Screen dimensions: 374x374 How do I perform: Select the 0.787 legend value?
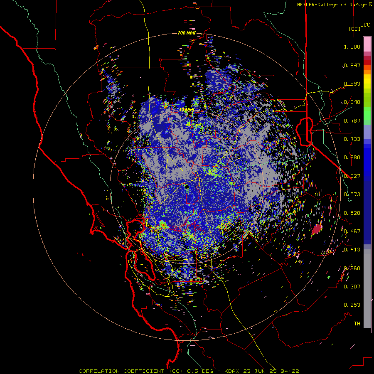(x=352, y=121)
